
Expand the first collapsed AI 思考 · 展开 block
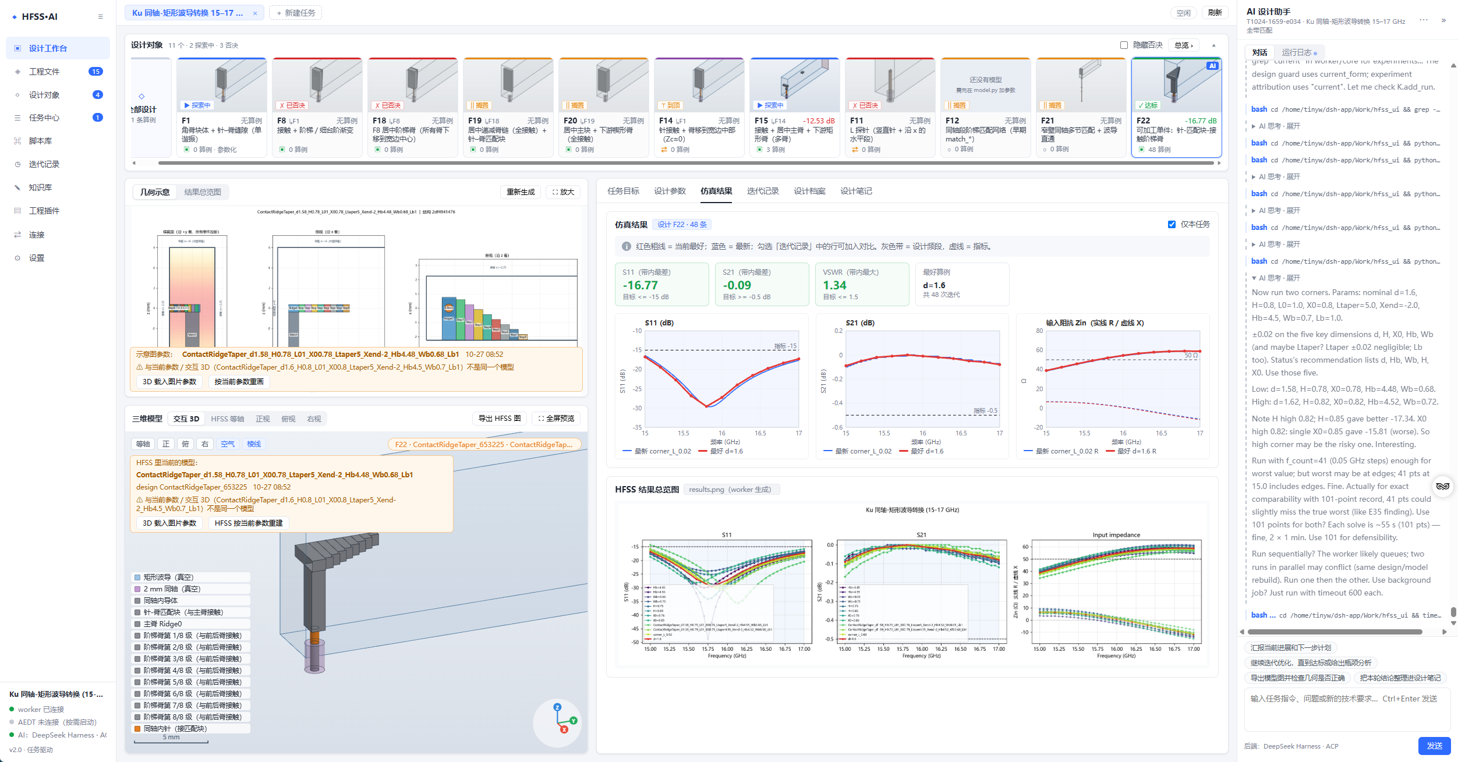(x=1276, y=126)
